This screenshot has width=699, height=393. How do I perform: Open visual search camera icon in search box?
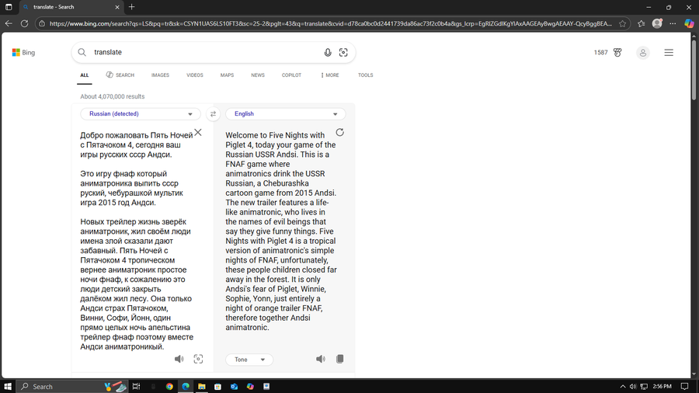pyautogui.click(x=343, y=52)
